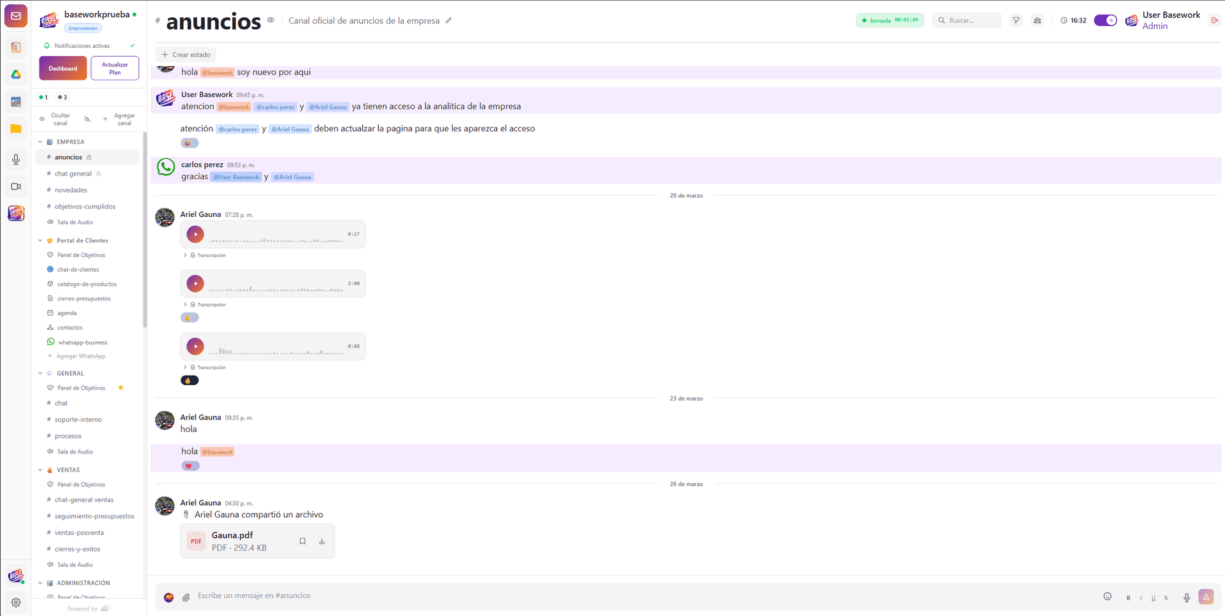The image size is (1225, 616).
Task: Open the chat-de-clientes channel
Action: (78, 269)
